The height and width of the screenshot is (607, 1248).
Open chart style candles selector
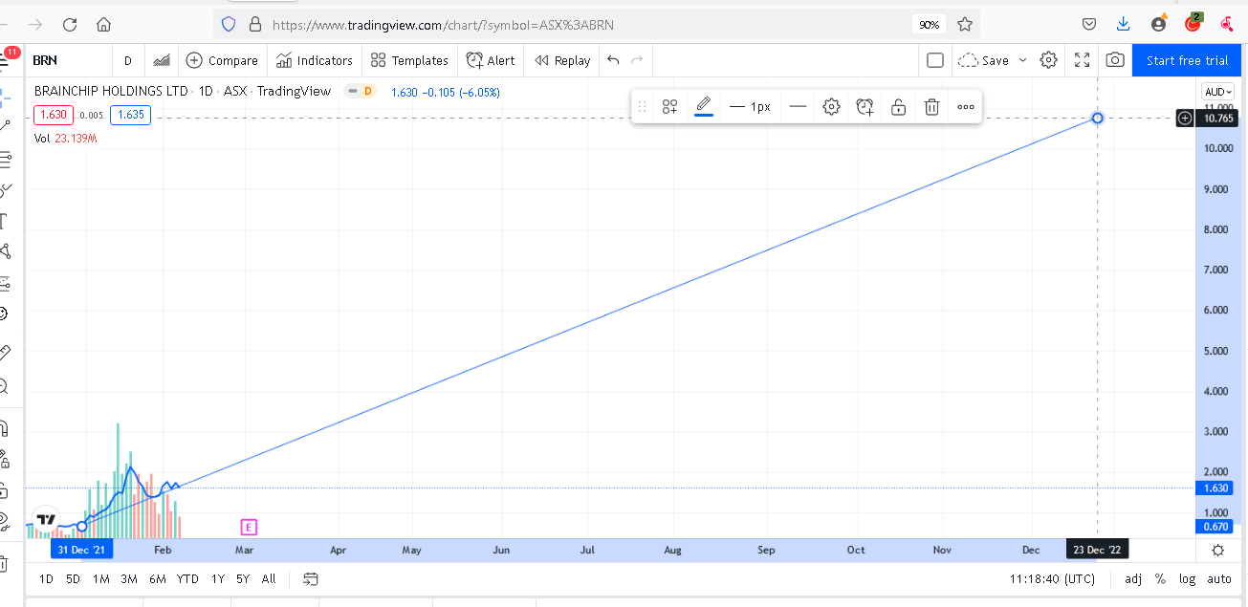162,60
